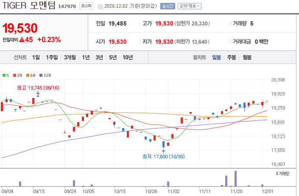Click the 11/02 date axis label

coord(173,191)
